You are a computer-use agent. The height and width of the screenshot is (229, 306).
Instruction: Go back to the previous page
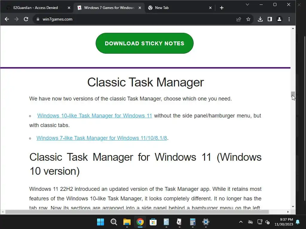(x=7, y=19)
